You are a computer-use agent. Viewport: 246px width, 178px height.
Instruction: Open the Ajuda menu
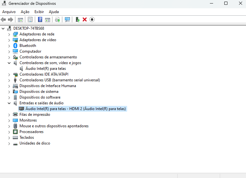pyautogui.click(x=54, y=12)
